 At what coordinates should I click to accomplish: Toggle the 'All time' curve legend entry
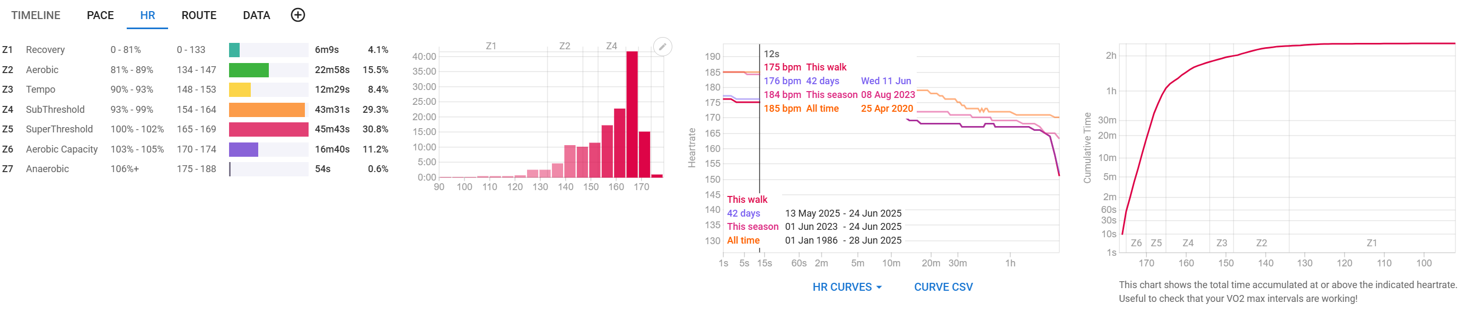tap(743, 240)
